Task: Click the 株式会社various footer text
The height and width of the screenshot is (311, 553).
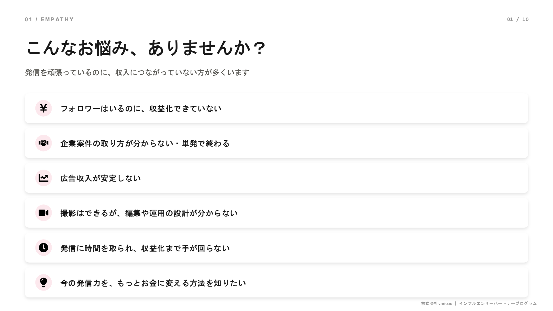Action: (437, 304)
